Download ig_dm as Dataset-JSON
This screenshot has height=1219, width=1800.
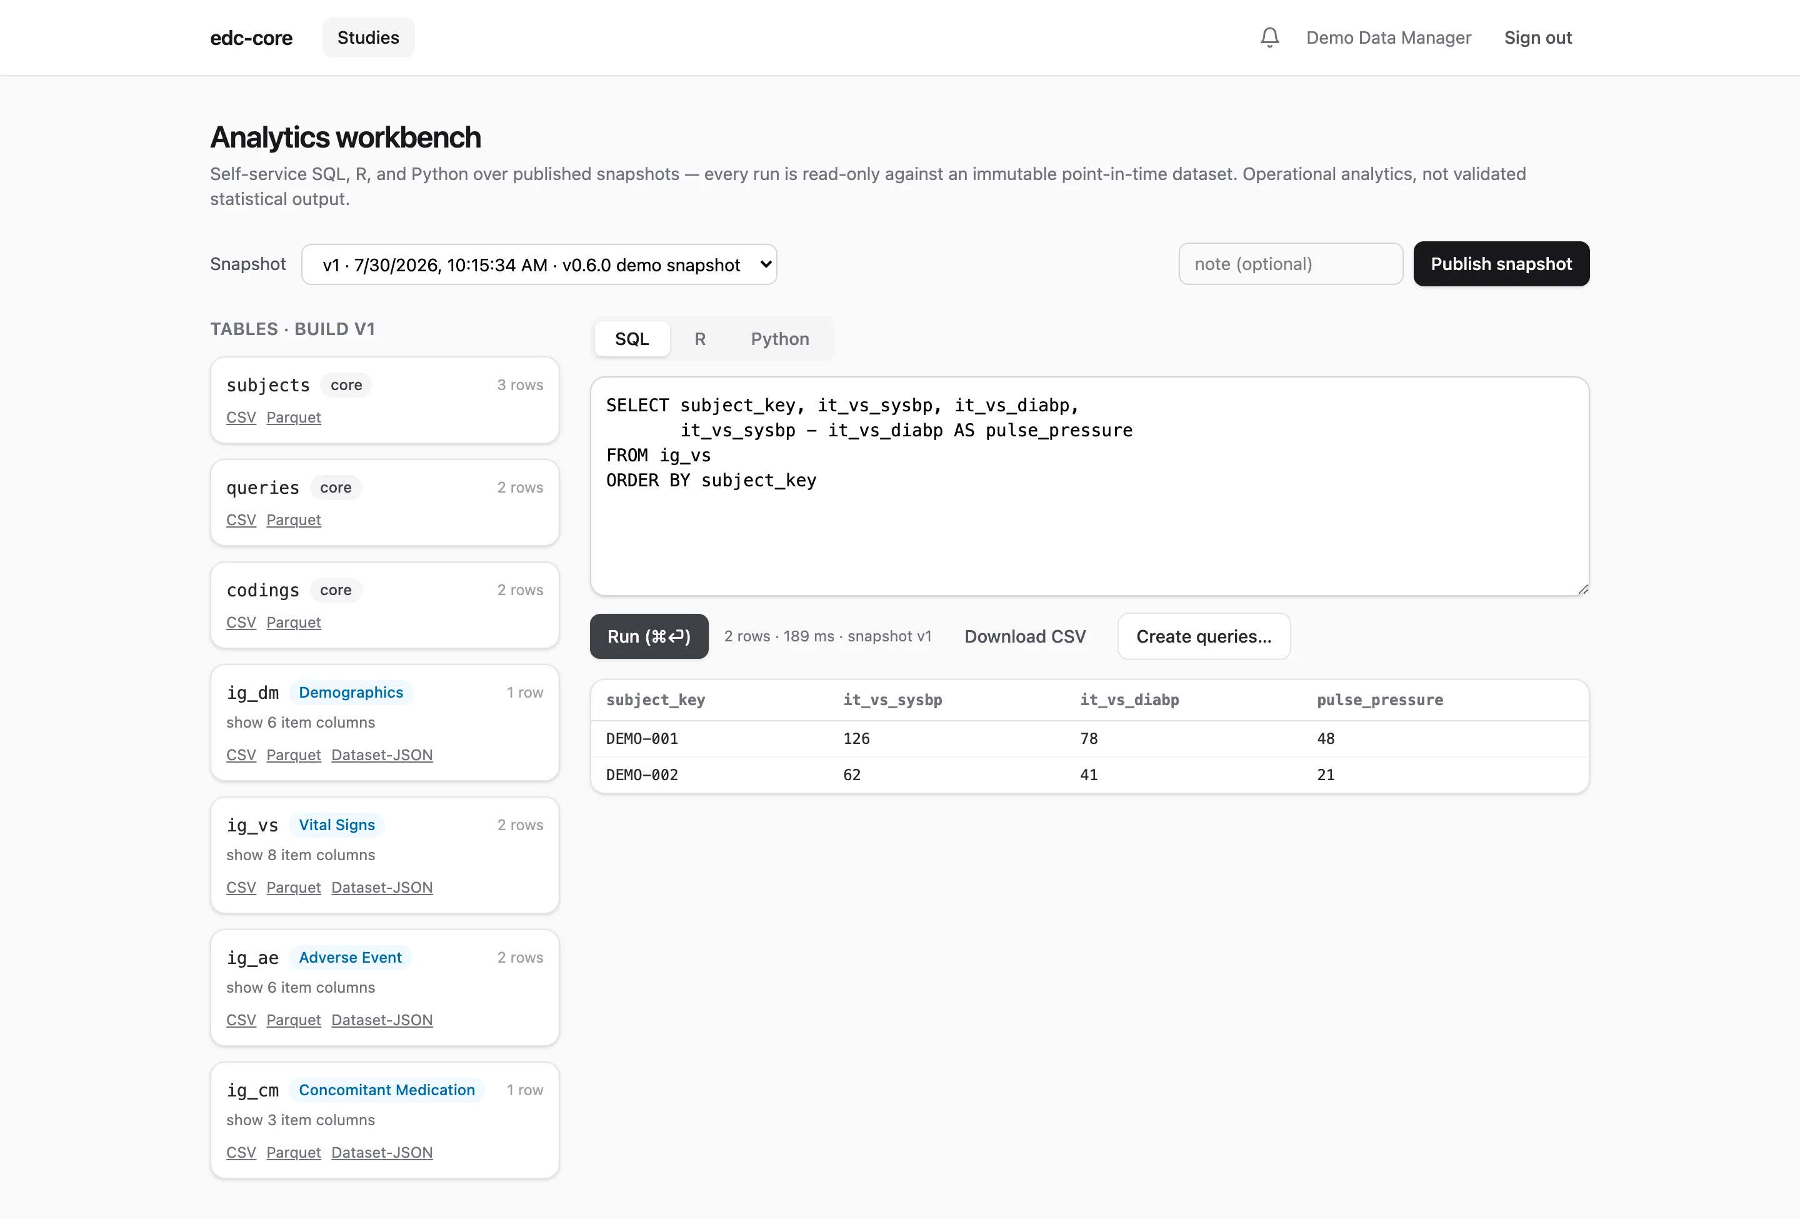382,755
